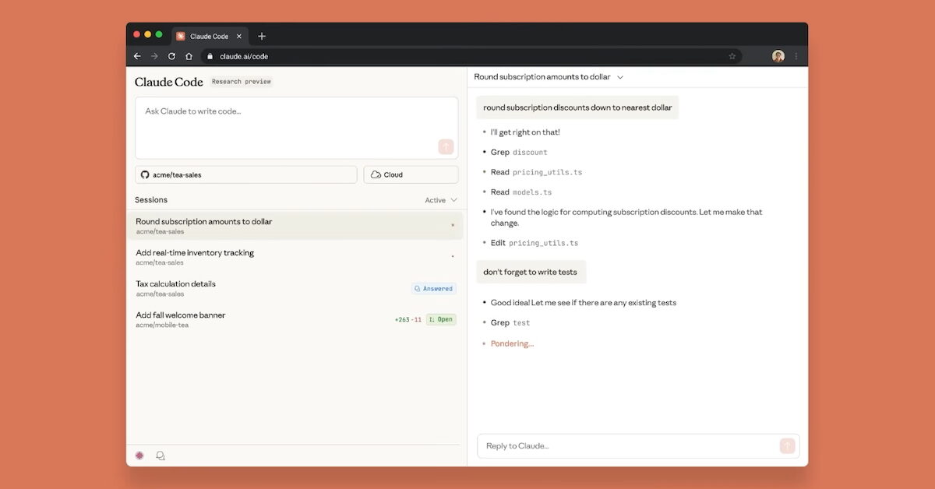The width and height of the screenshot is (935, 489).
Task: Open the browser home page icon
Action: point(189,56)
